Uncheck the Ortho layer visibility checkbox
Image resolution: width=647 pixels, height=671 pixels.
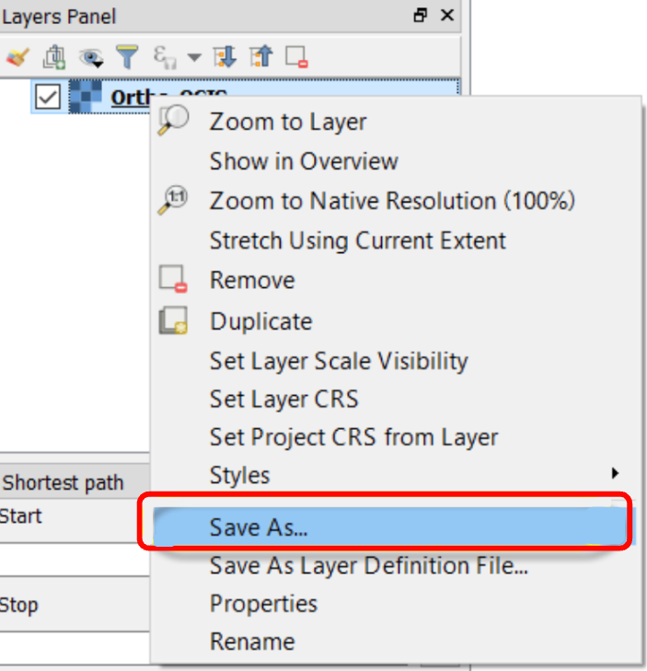48,97
